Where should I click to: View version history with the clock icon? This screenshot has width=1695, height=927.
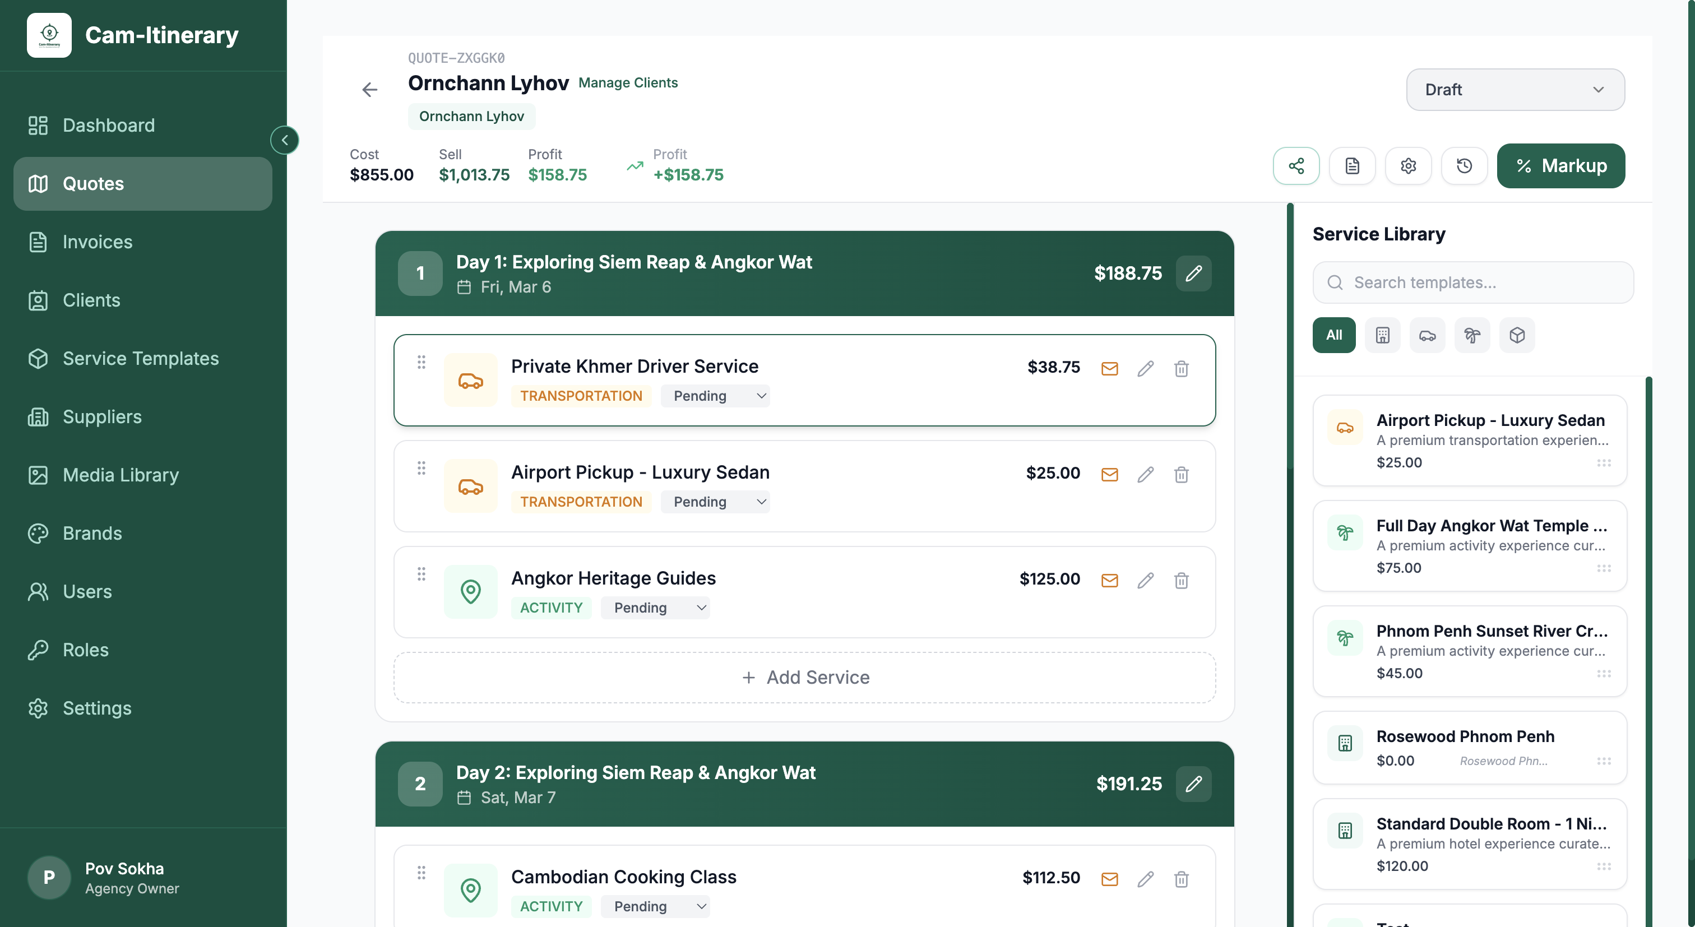click(1464, 165)
